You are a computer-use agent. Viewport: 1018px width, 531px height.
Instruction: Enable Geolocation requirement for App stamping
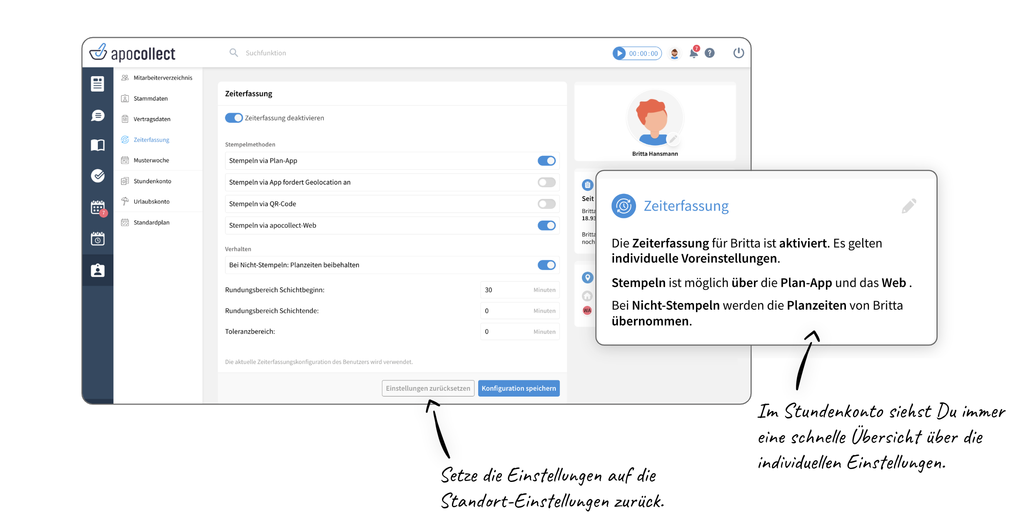coord(546,182)
